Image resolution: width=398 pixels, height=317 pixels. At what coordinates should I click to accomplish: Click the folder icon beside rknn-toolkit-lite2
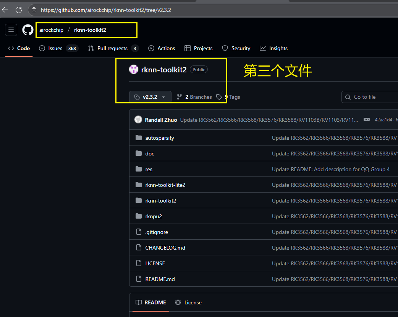click(x=139, y=185)
